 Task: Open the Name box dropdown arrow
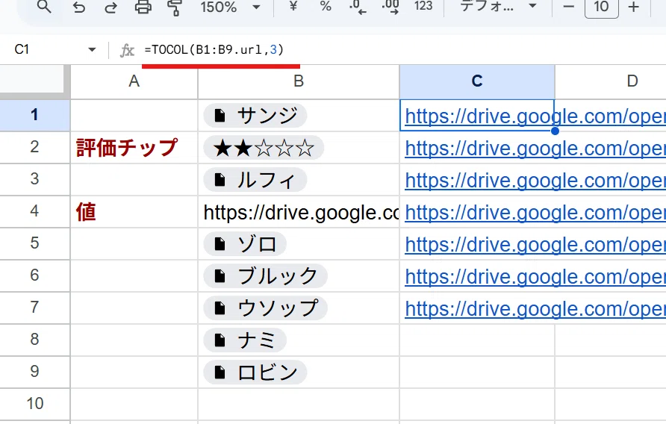pyautogui.click(x=92, y=50)
